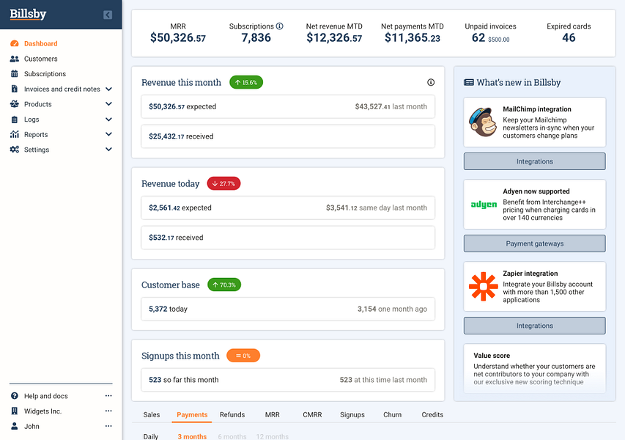Click the 15.6% increase badge on Revenue
The height and width of the screenshot is (440, 625).
[246, 82]
